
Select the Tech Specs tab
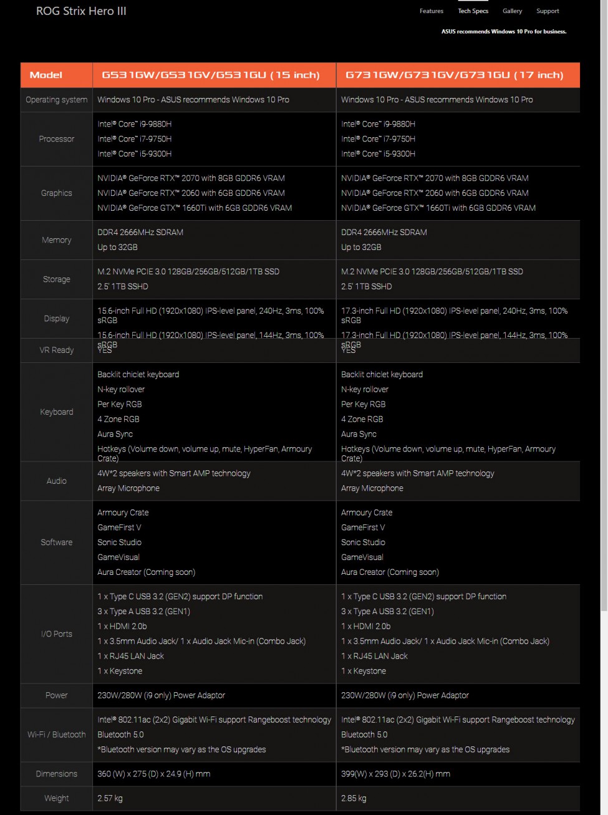click(x=473, y=11)
